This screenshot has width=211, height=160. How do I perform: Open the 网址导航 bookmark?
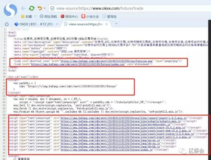(48, 17)
